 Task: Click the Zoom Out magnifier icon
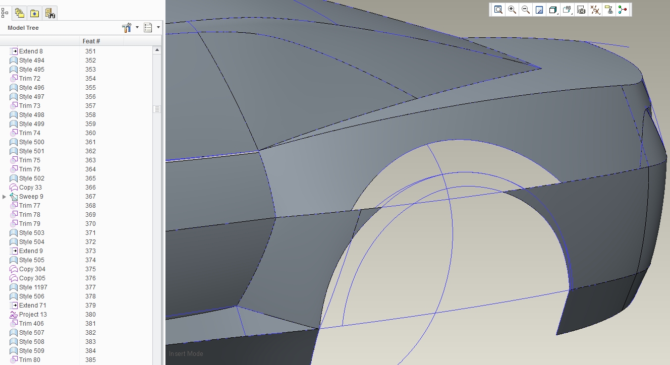[526, 10]
